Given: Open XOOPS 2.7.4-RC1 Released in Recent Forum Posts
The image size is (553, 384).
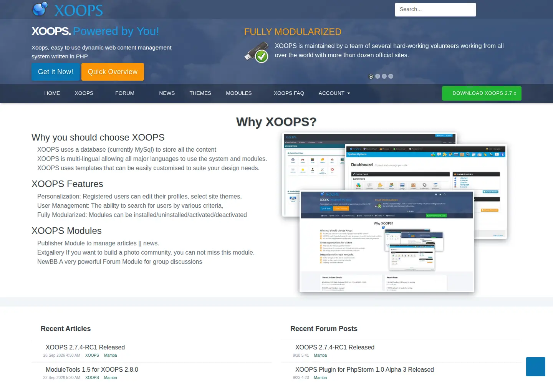Looking at the screenshot, I should tap(335, 347).
